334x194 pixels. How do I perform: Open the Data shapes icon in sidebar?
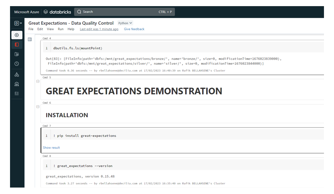[x=17, y=75]
